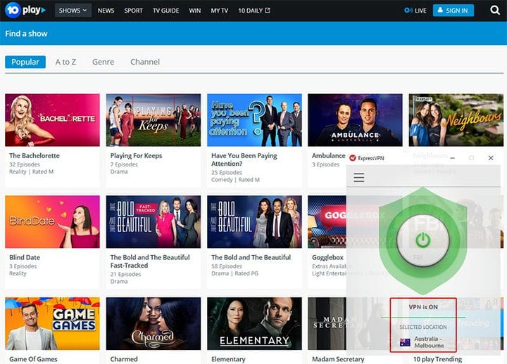This screenshot has width=507, height=364.
Task: Open Blind Date thumbnail
Action: [52, 221]
